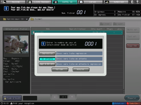Open Racine sauv. DD breadcrumb folder
The height and width of the screenshot is (105, 141).
(x=14, y=19)
